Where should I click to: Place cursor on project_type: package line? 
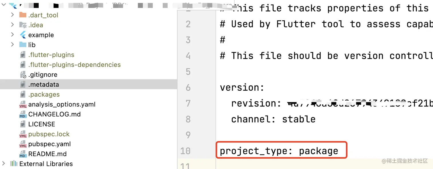[x=279, y=151]
